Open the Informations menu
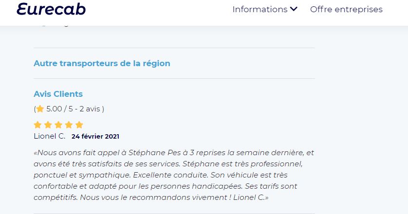408x214 pixels. pos(265,9)
